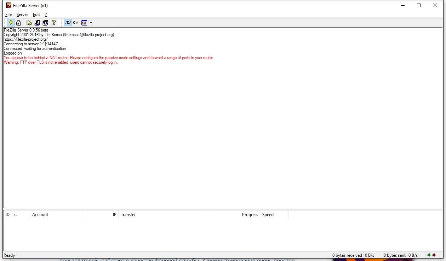Click the Progress column header
The image size is (446, 261).
pyautogui.click(x=233, y=215)
